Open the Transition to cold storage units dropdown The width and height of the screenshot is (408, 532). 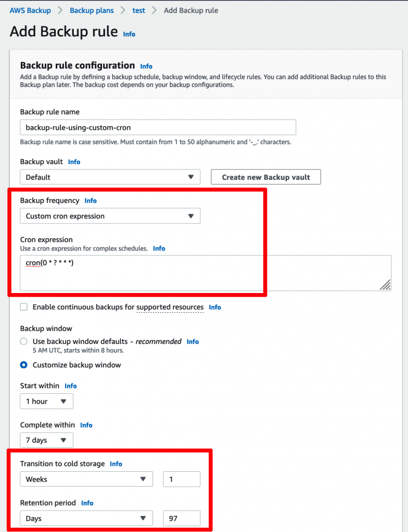(86, 478)
